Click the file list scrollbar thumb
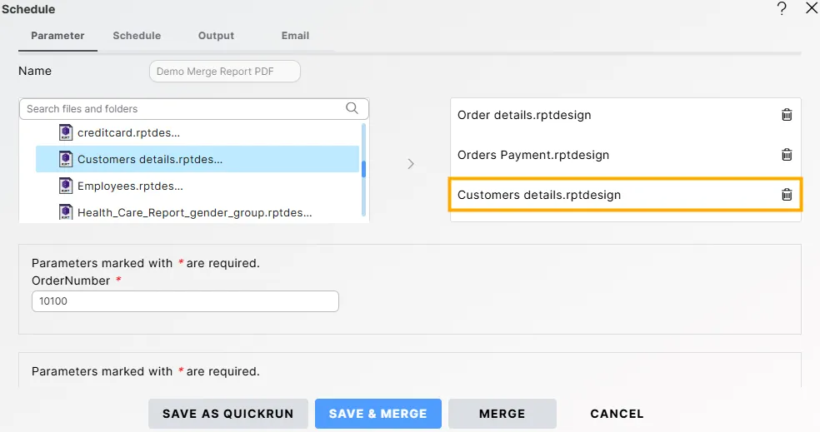 (x=363, y=169)
